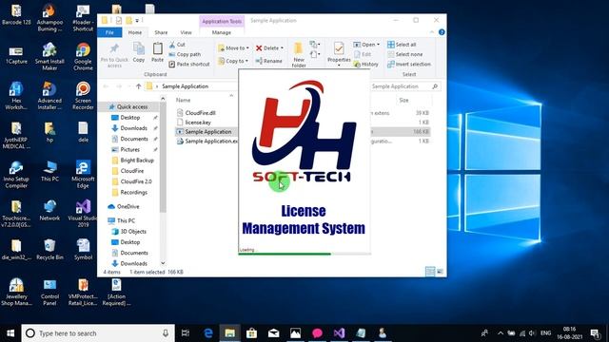Switch to the Home ribbon tab
The image size is (609, 342).
135,32
